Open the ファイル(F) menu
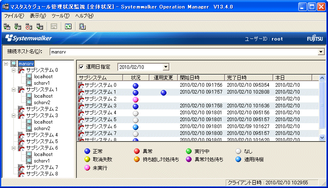Image resolution: width=328 pixels, height=188 pixels. pos(14,16)
